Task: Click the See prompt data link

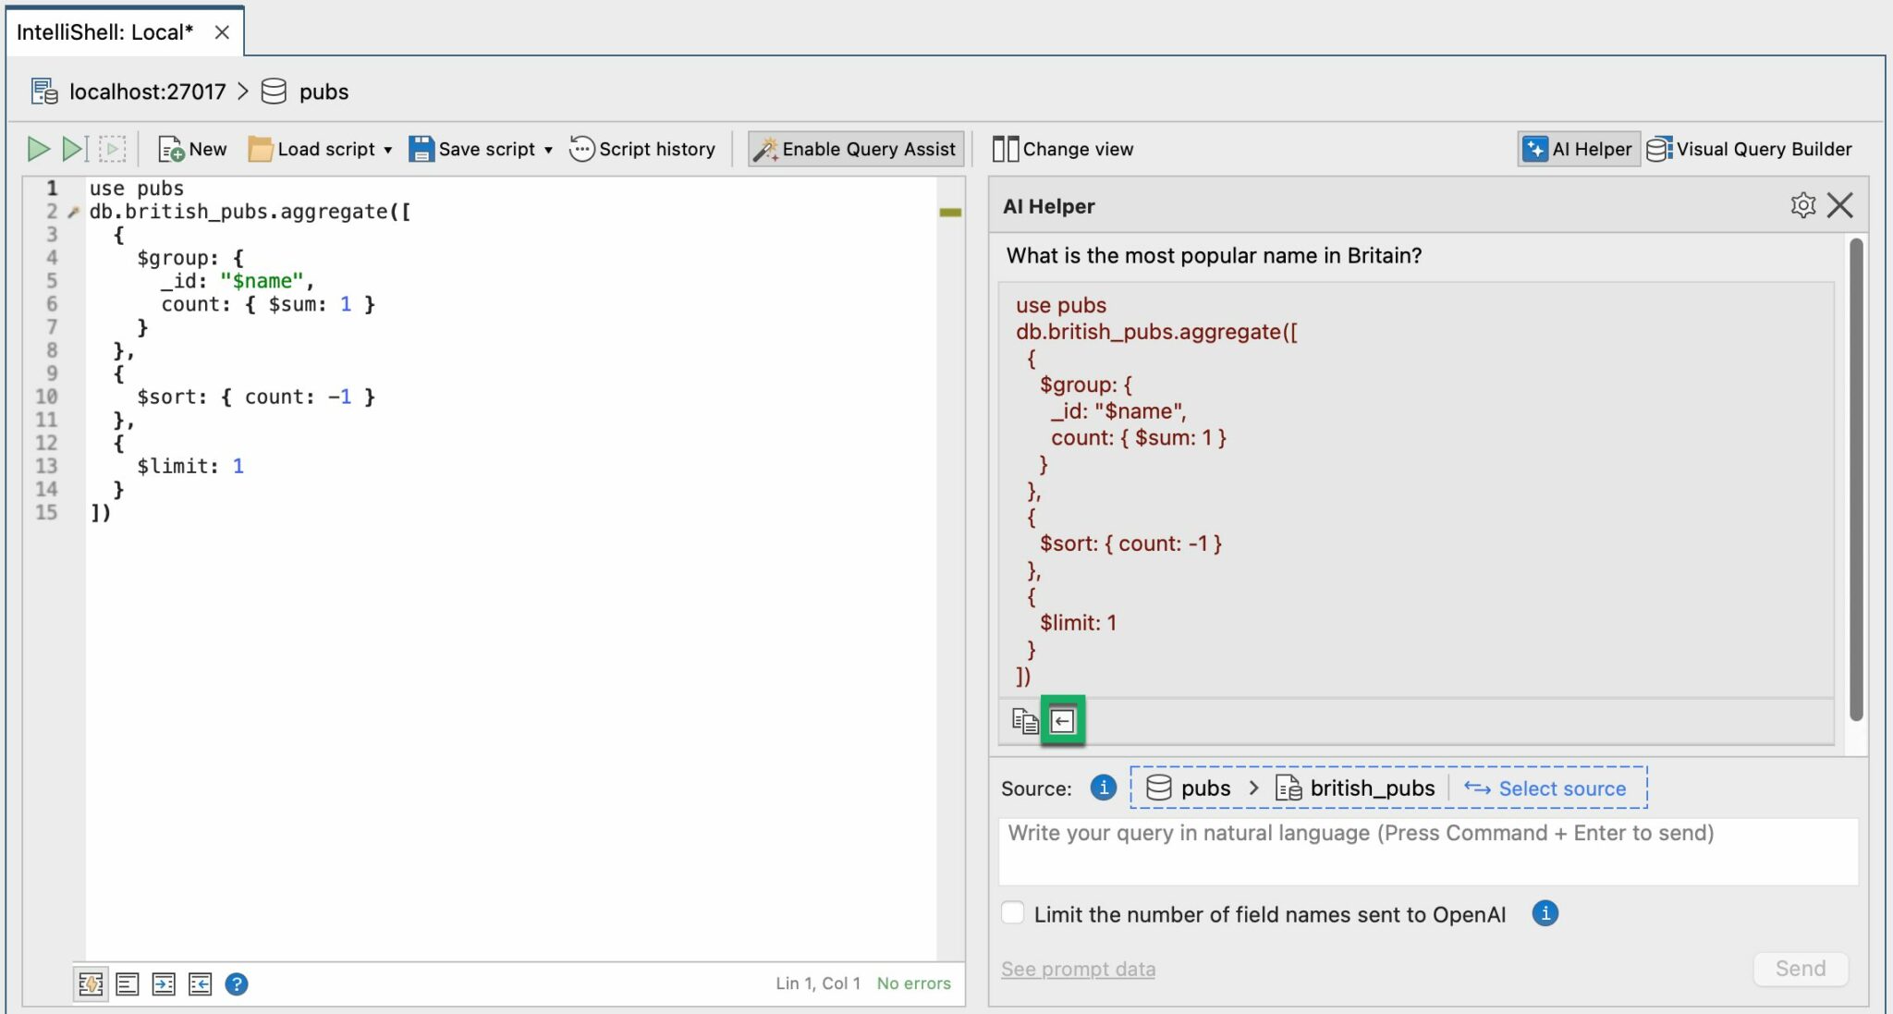Action: [1078, 969]
